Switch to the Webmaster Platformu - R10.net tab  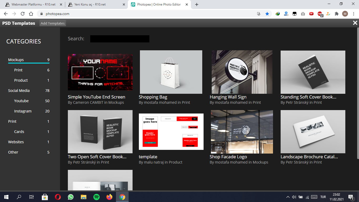(33, 4)
